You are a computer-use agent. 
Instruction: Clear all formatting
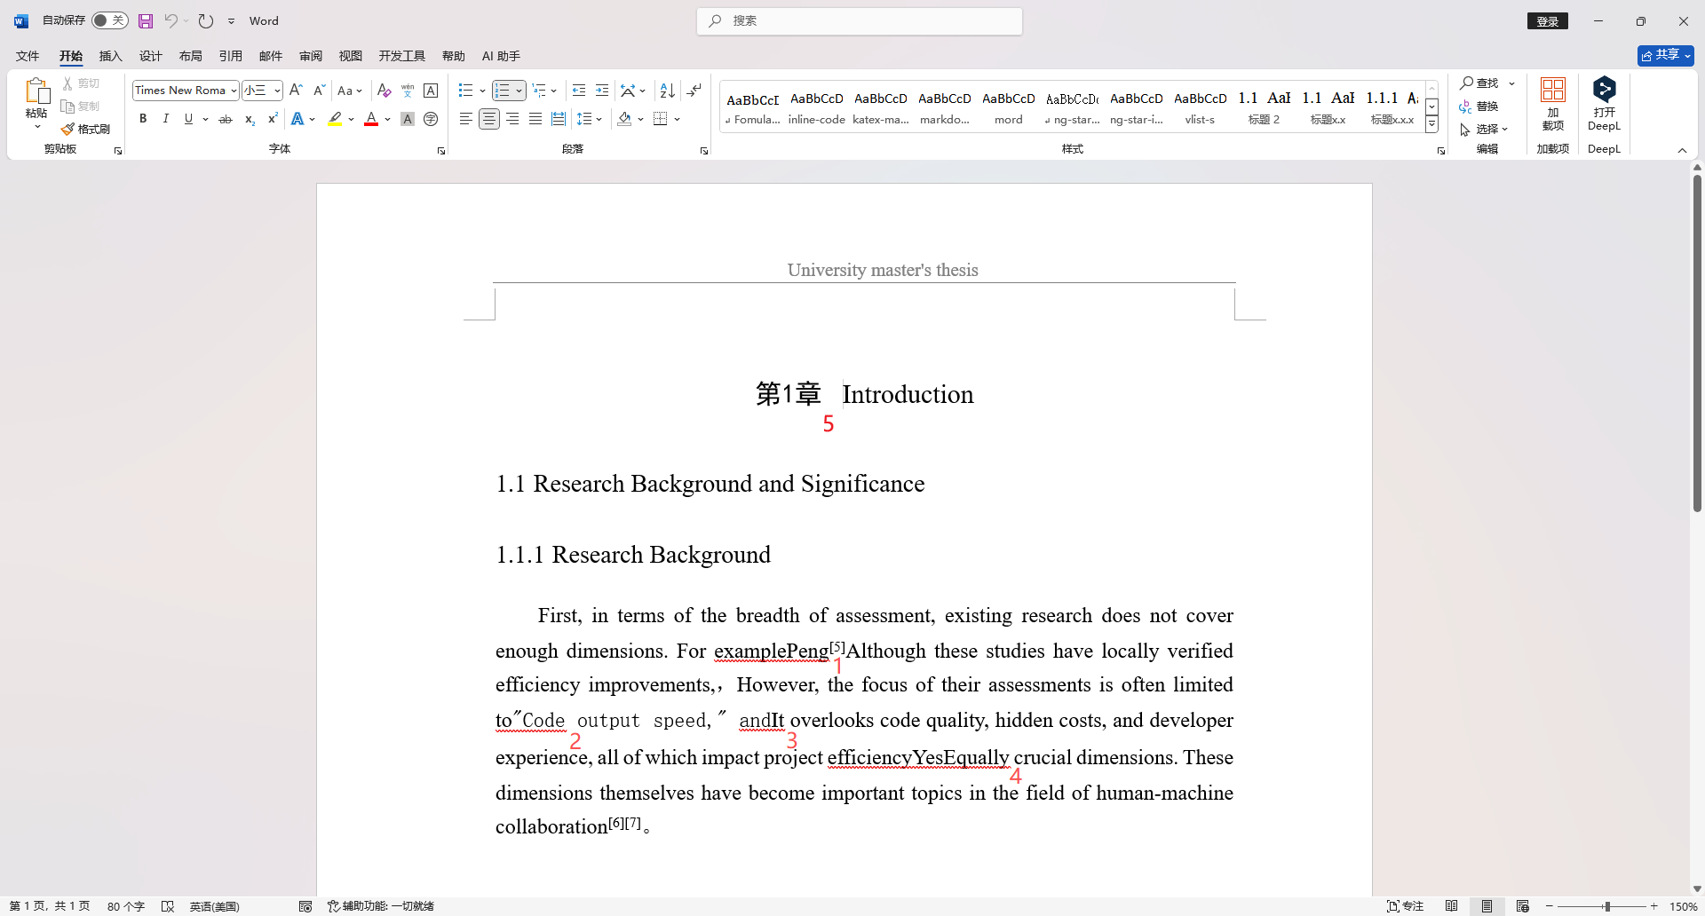tap(384, 91)
